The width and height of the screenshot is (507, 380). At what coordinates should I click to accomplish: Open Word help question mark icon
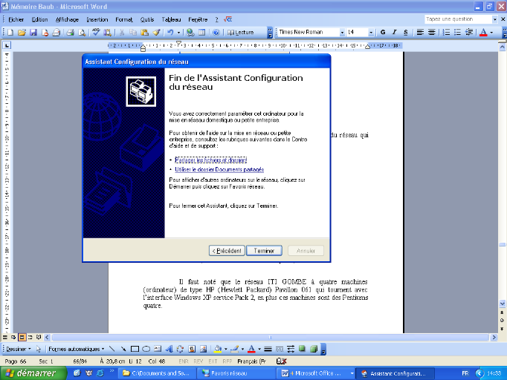pyautogui.click(x=216, y=33)
